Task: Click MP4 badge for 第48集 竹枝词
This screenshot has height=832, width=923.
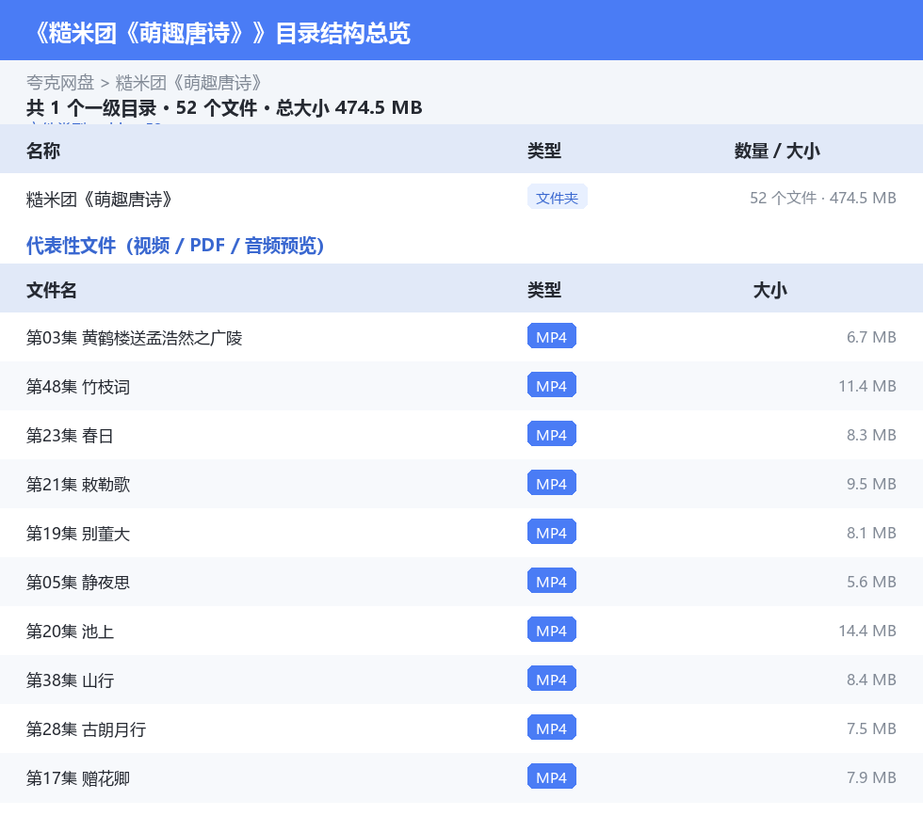Action: tap(552, 385)
